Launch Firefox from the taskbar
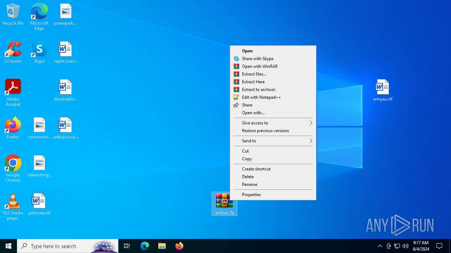The image size is (451, 253). (179, 246)
